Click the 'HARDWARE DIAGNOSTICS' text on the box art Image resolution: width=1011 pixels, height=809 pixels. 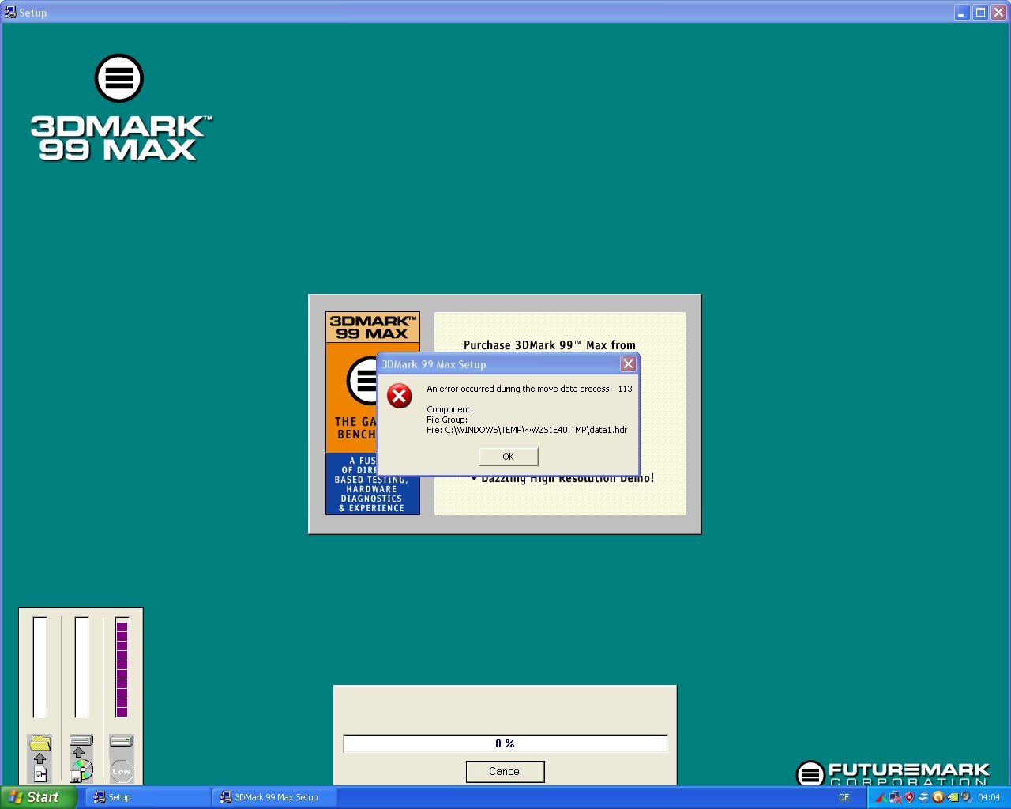point(371,494)
